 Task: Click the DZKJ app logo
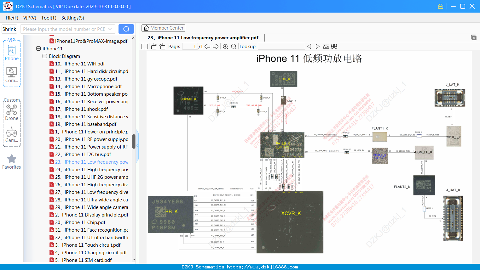tap(8, 6)
